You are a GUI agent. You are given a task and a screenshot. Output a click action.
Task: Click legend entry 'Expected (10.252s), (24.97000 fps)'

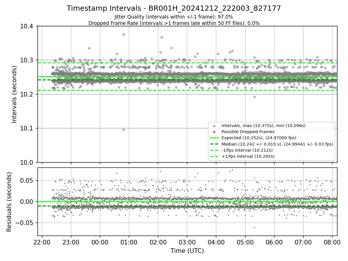coord(259,138)
